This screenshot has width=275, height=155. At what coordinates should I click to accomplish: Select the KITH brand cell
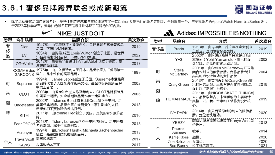(x=24, y=115)
